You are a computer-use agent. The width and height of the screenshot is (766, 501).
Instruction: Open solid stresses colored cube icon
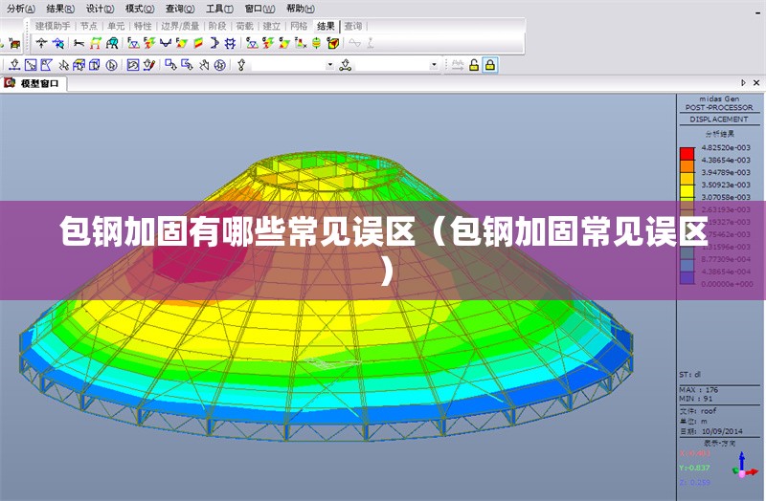pos(333,43)
